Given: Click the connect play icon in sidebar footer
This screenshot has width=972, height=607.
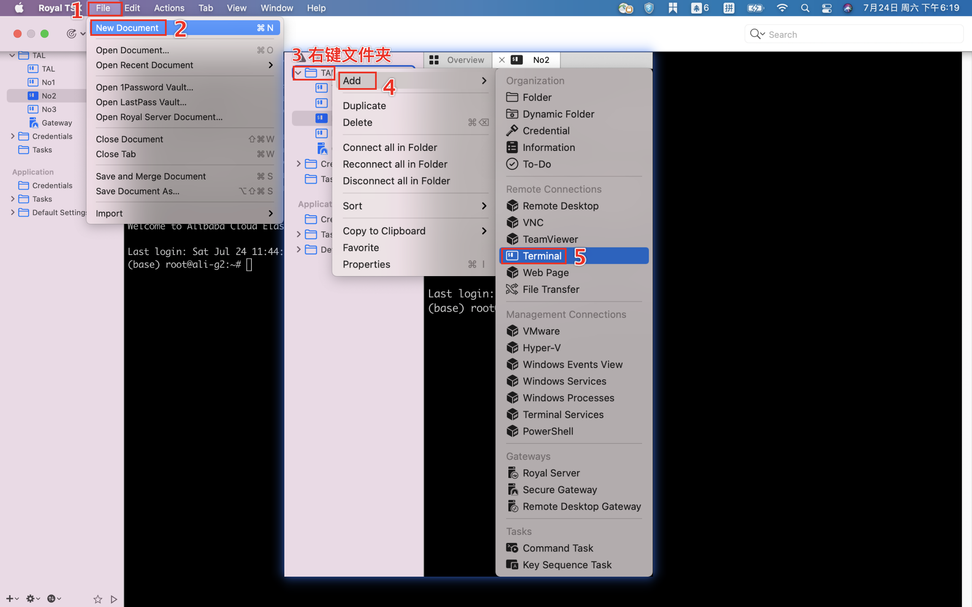Looking at the screenshot, I should pyautogui.click(x=113, y=599).
